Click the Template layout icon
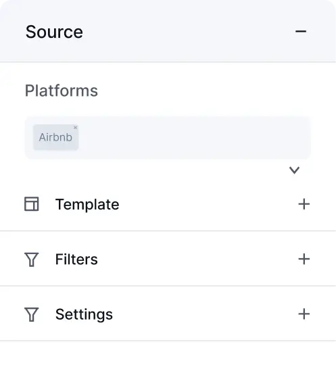Image resolution: width=336 pixels, height=369 pixels. (32, 204)
